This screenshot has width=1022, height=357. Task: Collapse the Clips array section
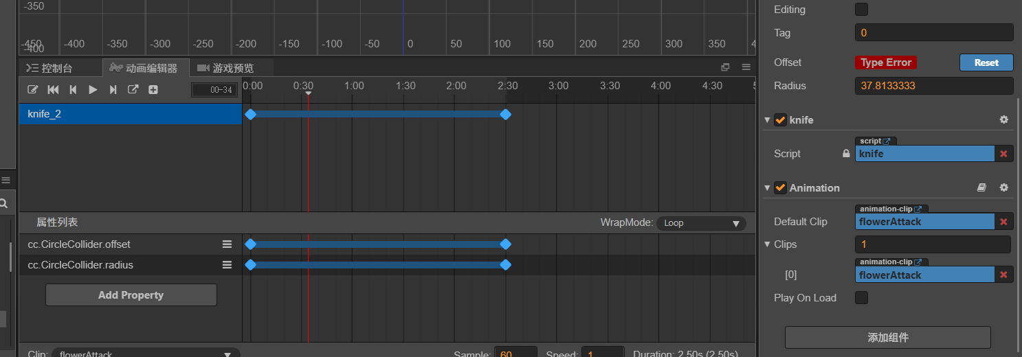[x=768, y=244]
